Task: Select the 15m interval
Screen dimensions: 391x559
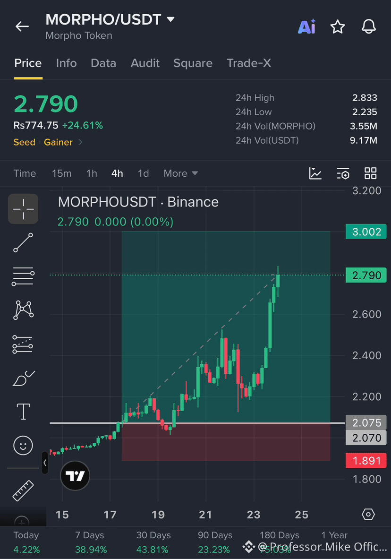Action: (x=62, y=173)
